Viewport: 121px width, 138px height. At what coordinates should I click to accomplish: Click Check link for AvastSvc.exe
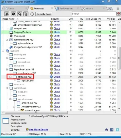click(57, 107)
